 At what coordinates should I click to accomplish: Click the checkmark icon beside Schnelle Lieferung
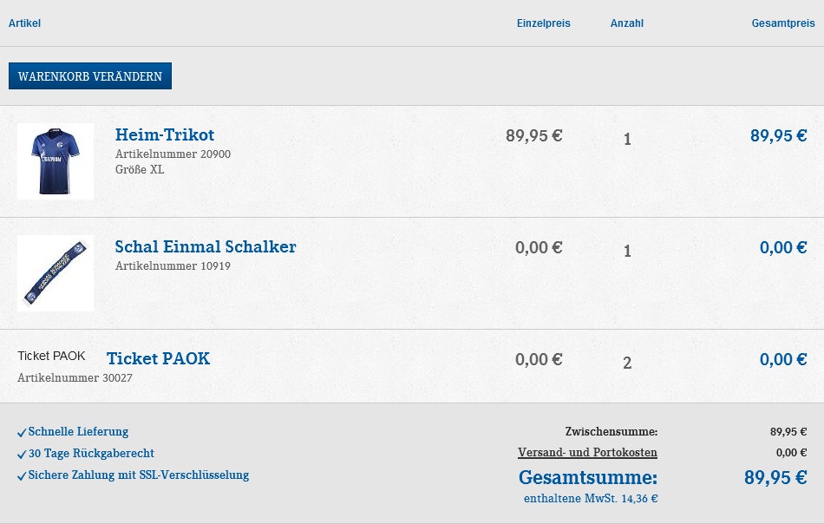pyautogui.click(x=22, y=431)
